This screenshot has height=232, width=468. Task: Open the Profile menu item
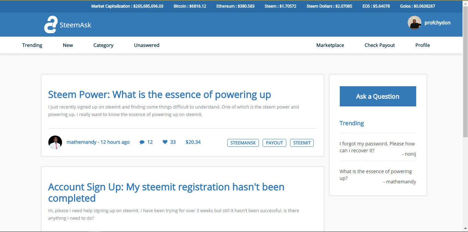(x=422, y=45)
